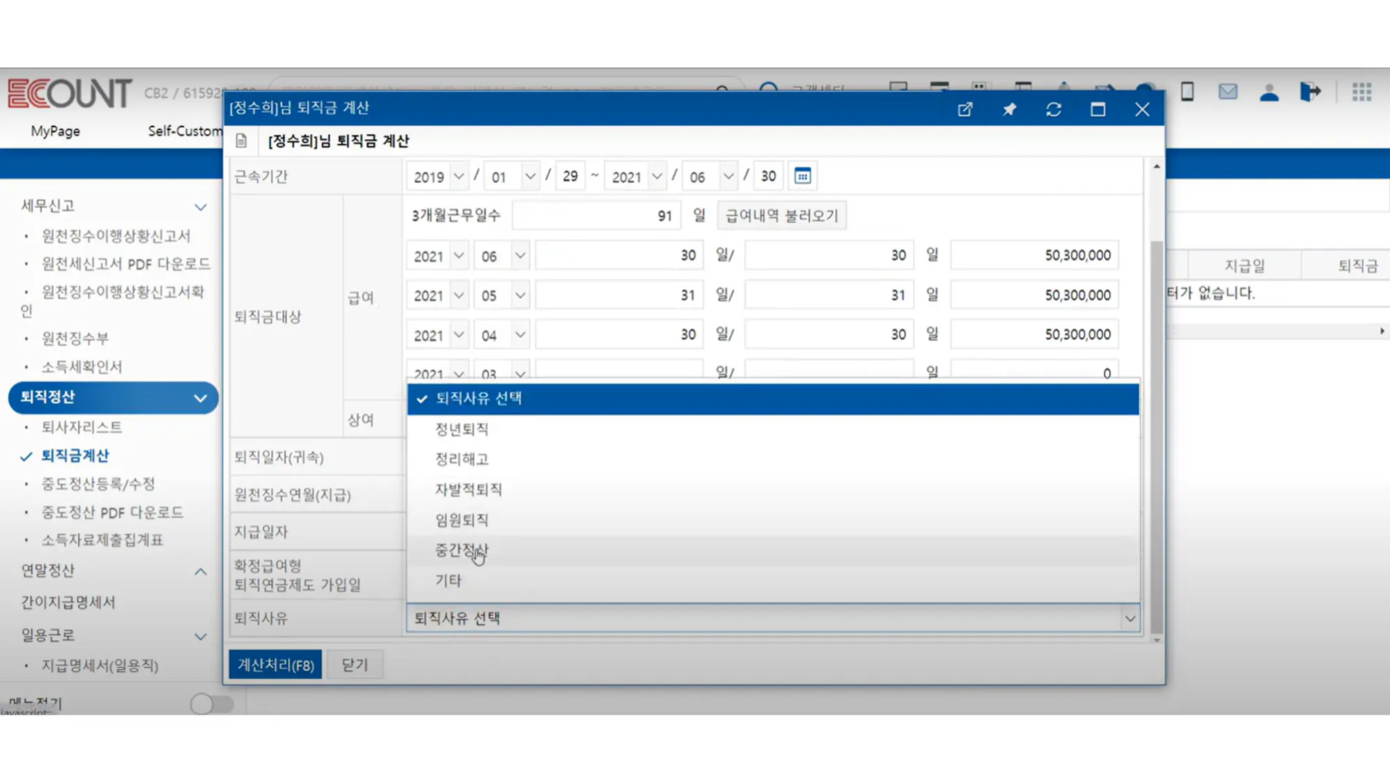Click 급여내역 불러오기 button
Image resolution: width=1390 pixels, height=782 pixels.
782,215
